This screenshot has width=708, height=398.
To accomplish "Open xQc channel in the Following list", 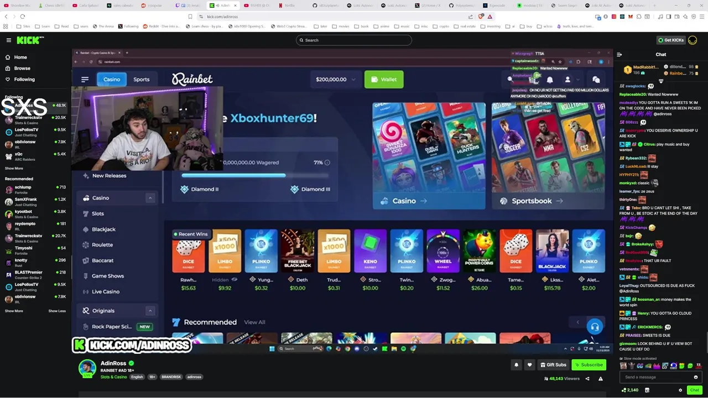I will click(x=35, y=156).
